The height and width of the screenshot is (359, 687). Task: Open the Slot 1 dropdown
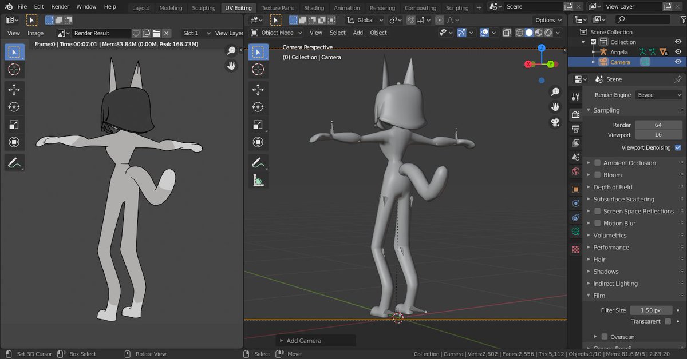(x=196, y=33)
